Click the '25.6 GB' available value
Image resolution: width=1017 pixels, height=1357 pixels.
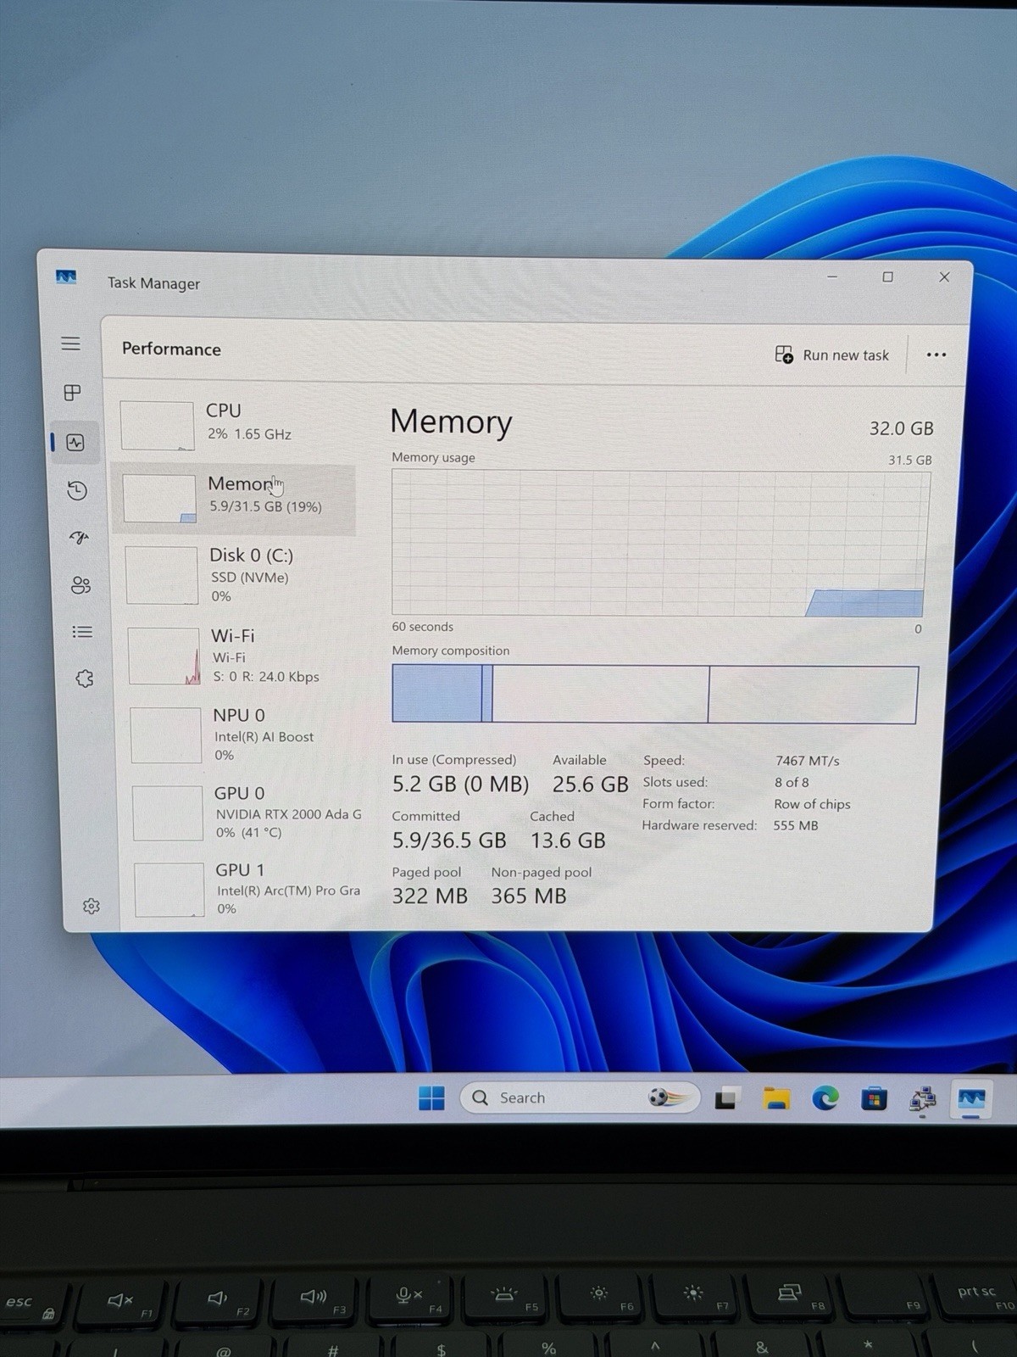(590, 785)
